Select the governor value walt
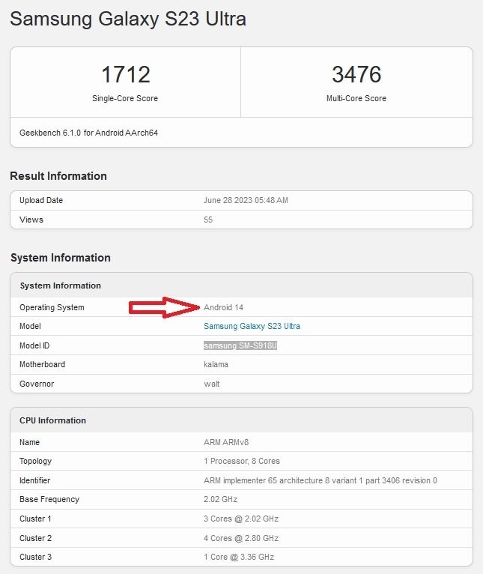Viewport: 483px width, 574px height. click(212, 384)
